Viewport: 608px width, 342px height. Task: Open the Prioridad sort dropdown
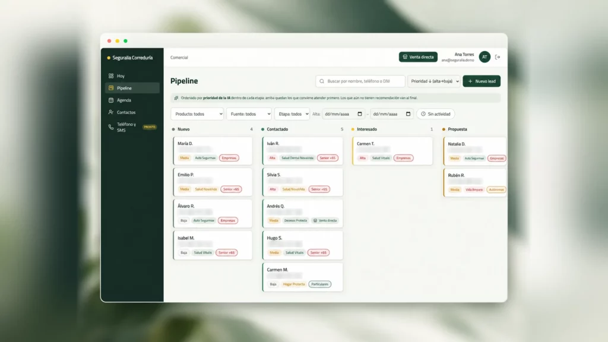pos(434,81)
